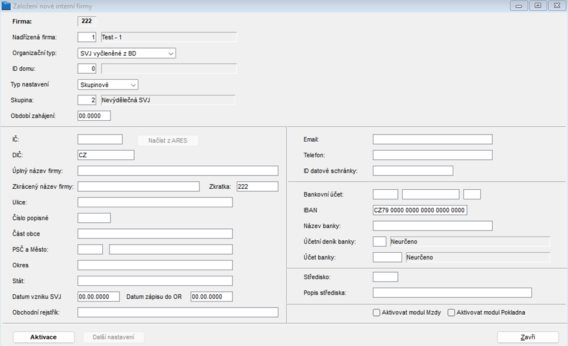Screen dimensions: 568x346
Task: Enable Aktivovat modul Mzdy checkbox
Action: tap(376, 312)
